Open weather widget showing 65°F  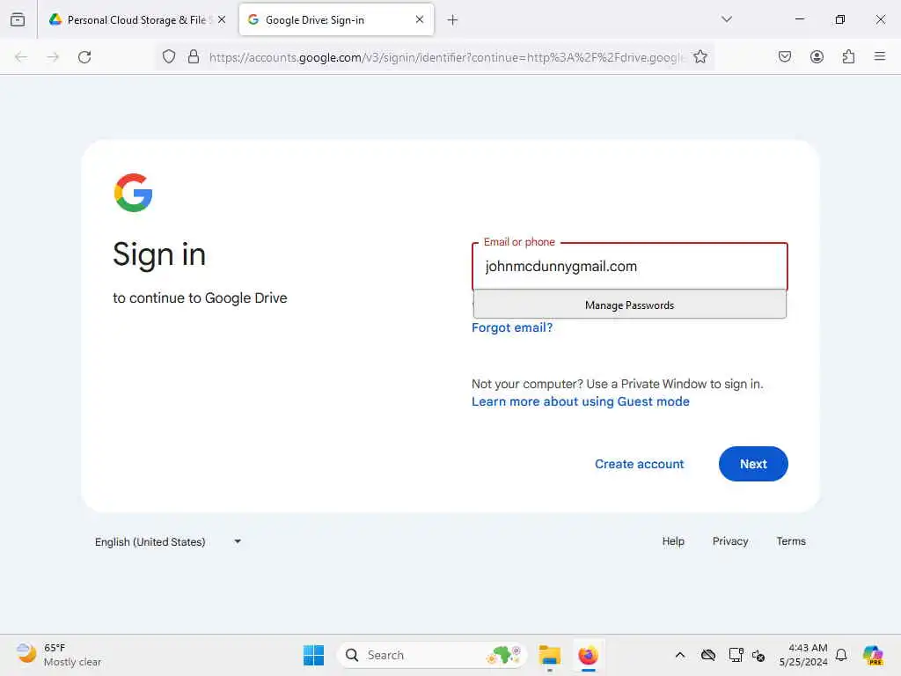[59, 655]
